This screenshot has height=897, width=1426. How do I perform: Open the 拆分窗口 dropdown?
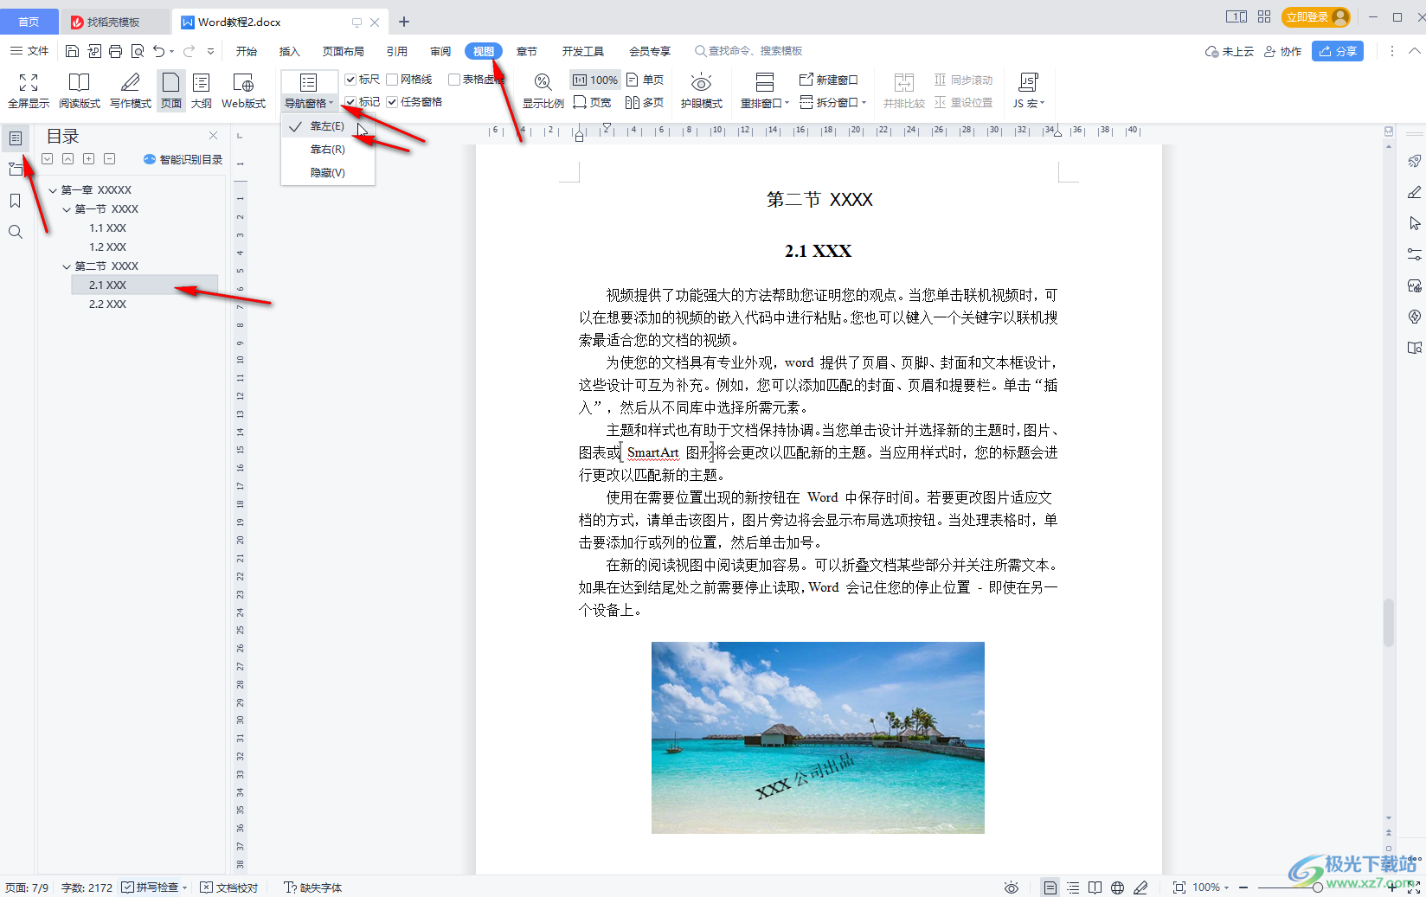tap(833, 102)
